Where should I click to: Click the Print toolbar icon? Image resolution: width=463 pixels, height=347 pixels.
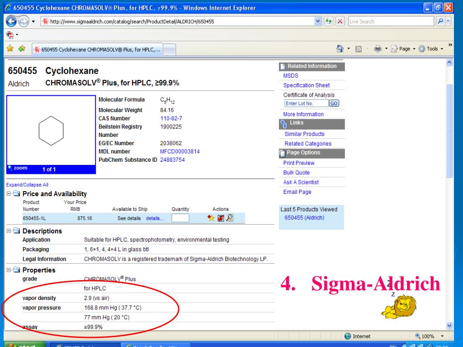(378, 49)
